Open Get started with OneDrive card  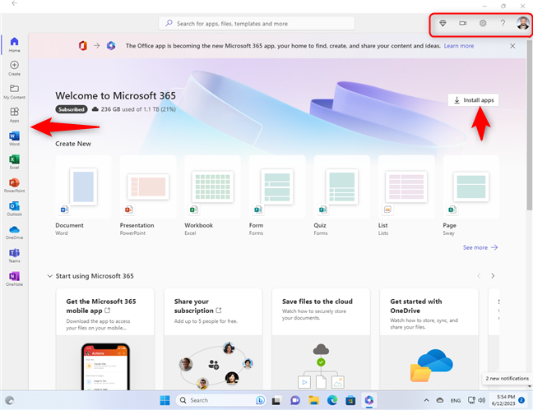point(429,339)
